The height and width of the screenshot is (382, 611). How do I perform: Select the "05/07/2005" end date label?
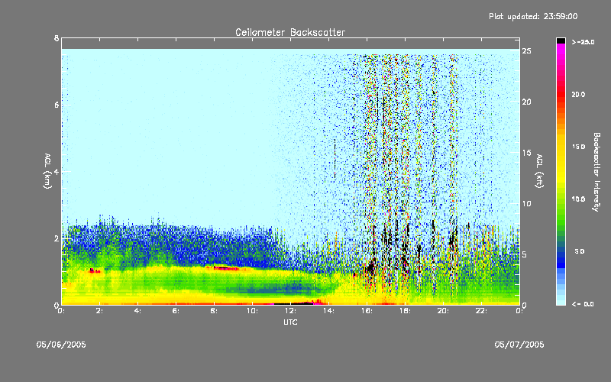(x=519, y=345)
